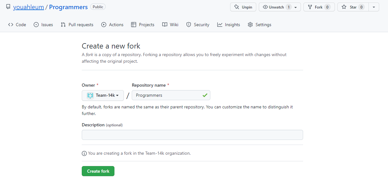Click the Unwatch count badge showing 1
The image size is (388, 184).
(x=289, y=7)
